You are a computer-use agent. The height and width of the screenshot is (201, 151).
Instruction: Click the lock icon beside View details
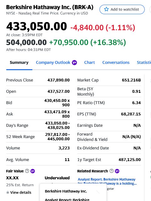(x=8, y=192)
